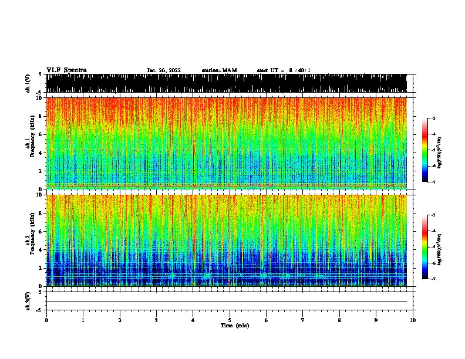Click the "ch.3(V)" axis label
Image resolution: width=465 pixels, height=359 pixels.
pyautogui.click(x=28, y=301)
